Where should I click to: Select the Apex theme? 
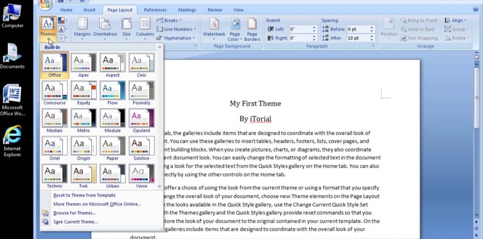(84, 65)
